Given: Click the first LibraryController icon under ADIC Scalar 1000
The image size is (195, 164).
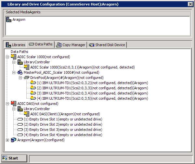Looking at the screenshot, I should [20, 62].
